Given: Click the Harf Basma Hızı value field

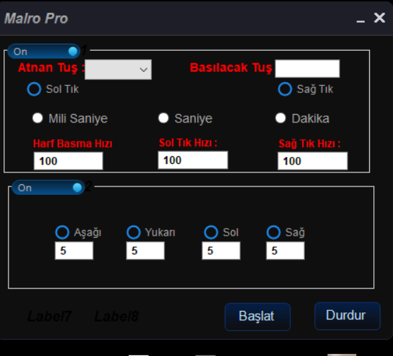Looking at the screenshot, I should point(68,160).
